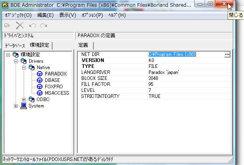Select the DBASE driver label

tap(52, 80)
